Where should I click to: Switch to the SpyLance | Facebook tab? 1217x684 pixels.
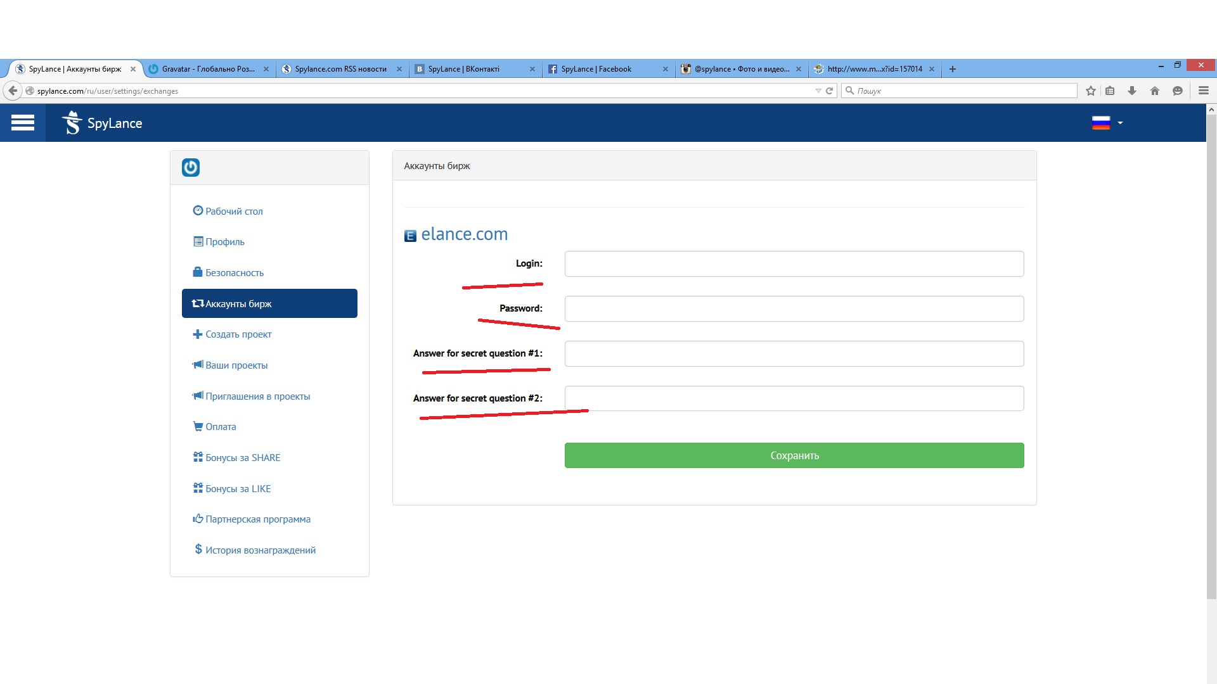tap(596, 69)
